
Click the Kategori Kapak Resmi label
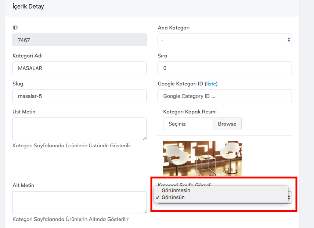coord(192,112)
